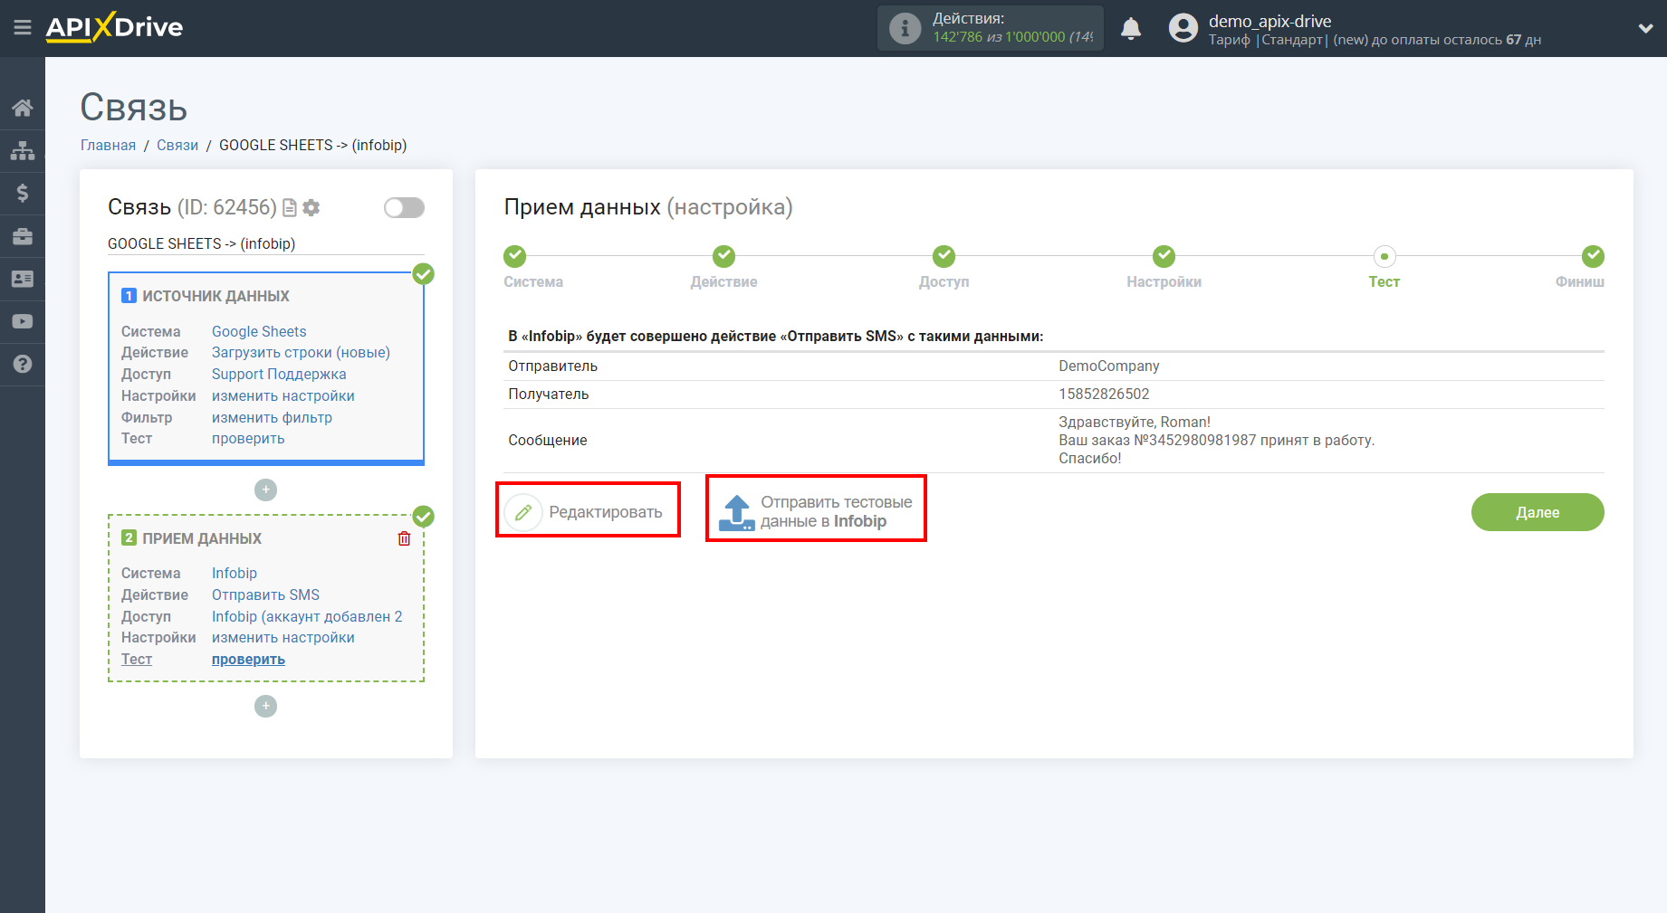Open Загрузить строки (новые) action link

click(x=301, y=352)
